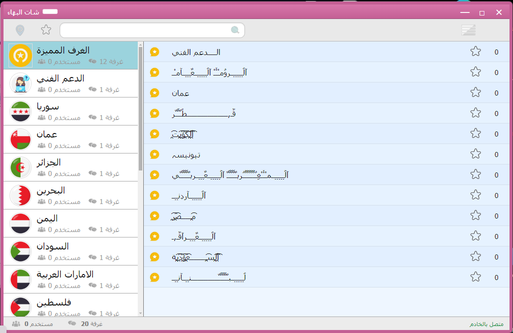Screen dimensions: 513x333
Task: Click the Sudan flag icon
Action: point(21,251)
